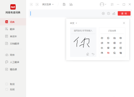Toggle the handwriting input pen icon
The height and width of the screenshot is (97, 134).
114,13
